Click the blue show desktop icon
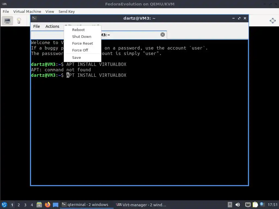Viewport: 279px width, 209px height. (x=56, y=205)
